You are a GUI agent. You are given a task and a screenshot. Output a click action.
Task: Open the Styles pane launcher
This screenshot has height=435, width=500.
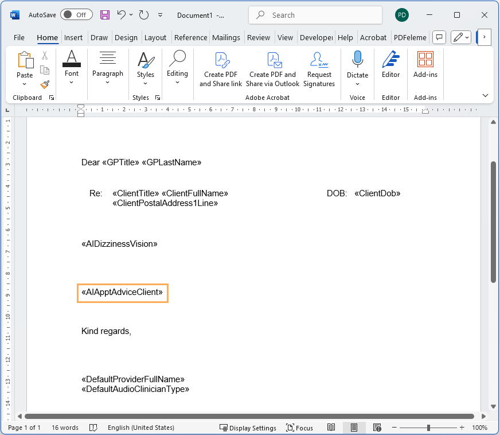[x=158, y=98]
